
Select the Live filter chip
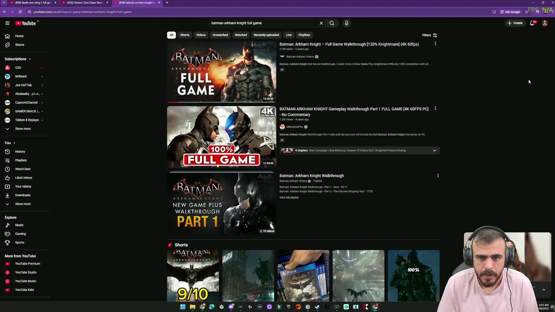(289, 35)
